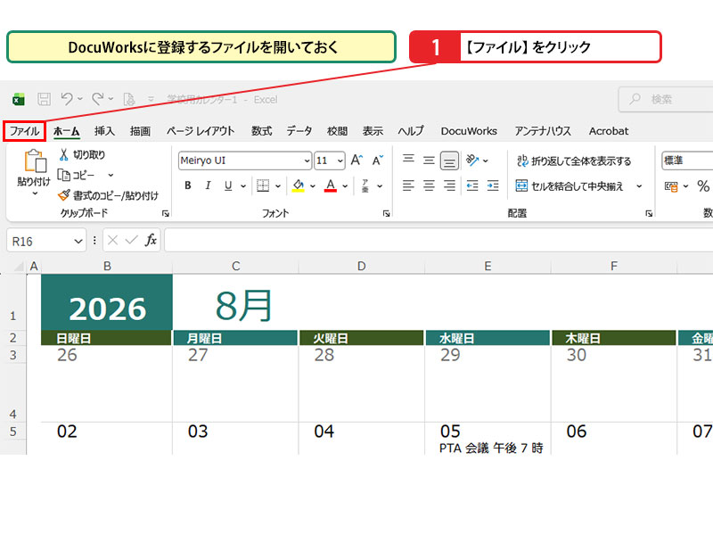Align text right
Image resolution: width=713 pixels, height=535 pixels.
coord(449,185)
